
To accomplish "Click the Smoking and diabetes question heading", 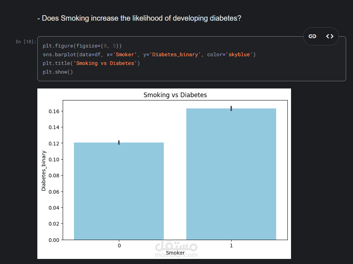I will pyautogui.click(x=139, y=18).
